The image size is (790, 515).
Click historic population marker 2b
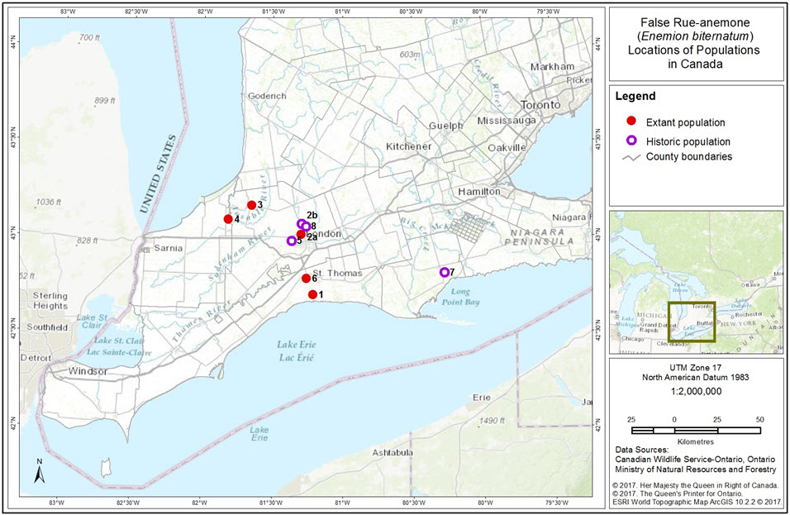pos(302,223)
